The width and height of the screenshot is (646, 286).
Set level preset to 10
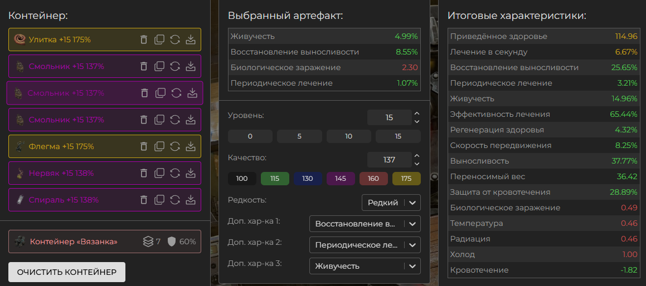[348, 136]
